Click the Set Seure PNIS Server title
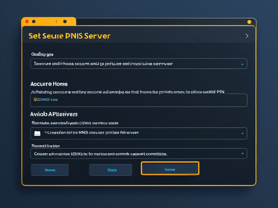The width and height of the screenshot is (278, 208). click(69, 36)
